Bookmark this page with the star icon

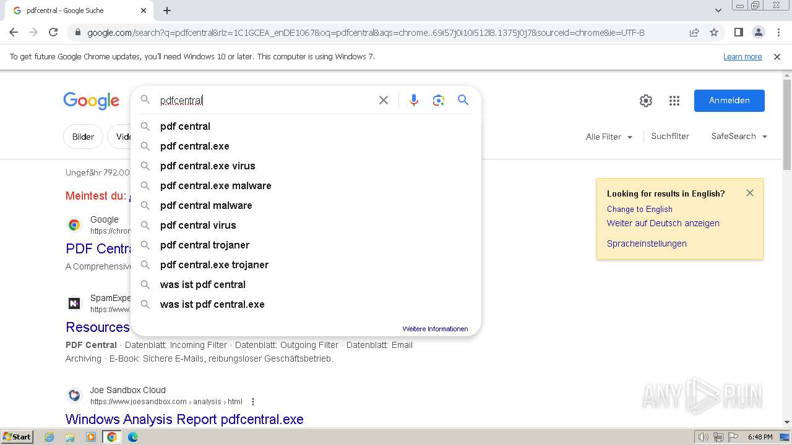click(x=714, y=32)
